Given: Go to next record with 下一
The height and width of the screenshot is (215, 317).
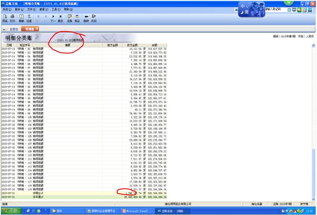Looking at the screenshot, I should (x=52, y=18).
